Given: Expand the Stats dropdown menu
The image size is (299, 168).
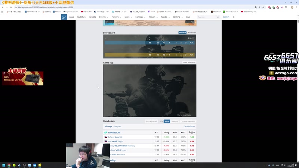Looking at the screenshot, I should 128,17.
